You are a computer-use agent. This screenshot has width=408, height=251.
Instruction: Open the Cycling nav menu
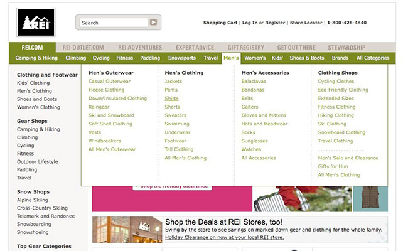(101, 58)
